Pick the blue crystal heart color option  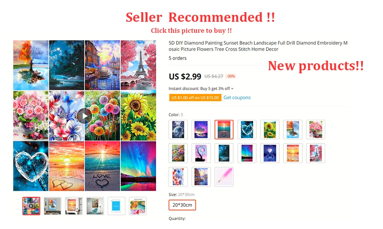[x=247, y=129]
